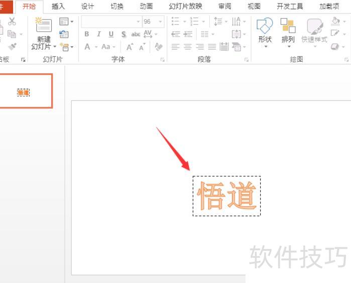Click Clear All Formatting icon
Viewport: 351px width, 283px height.
(x=159, y=47)
